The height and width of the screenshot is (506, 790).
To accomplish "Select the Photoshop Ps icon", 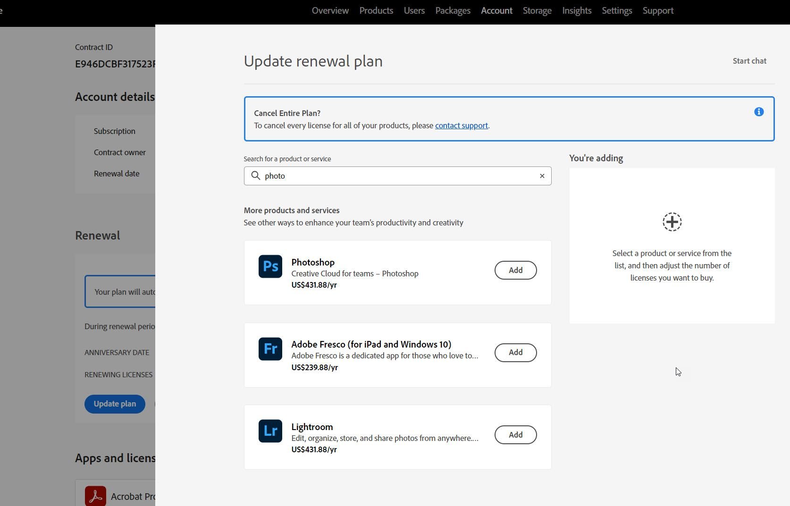I will (x=270, y=266).
